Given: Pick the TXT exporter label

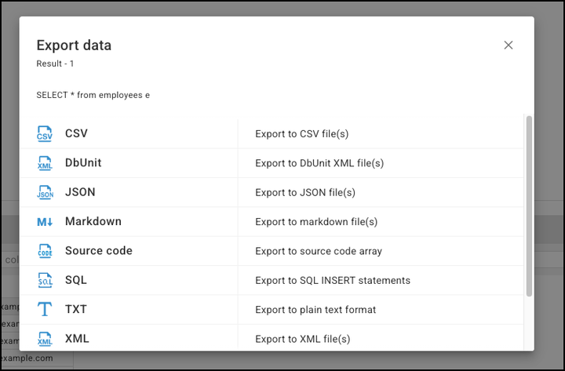Looking at the screenshot, I should tap(76, 309).
